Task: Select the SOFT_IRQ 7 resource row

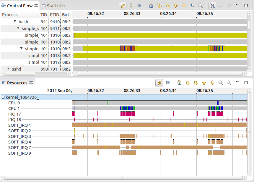Action: pos(19,147)
